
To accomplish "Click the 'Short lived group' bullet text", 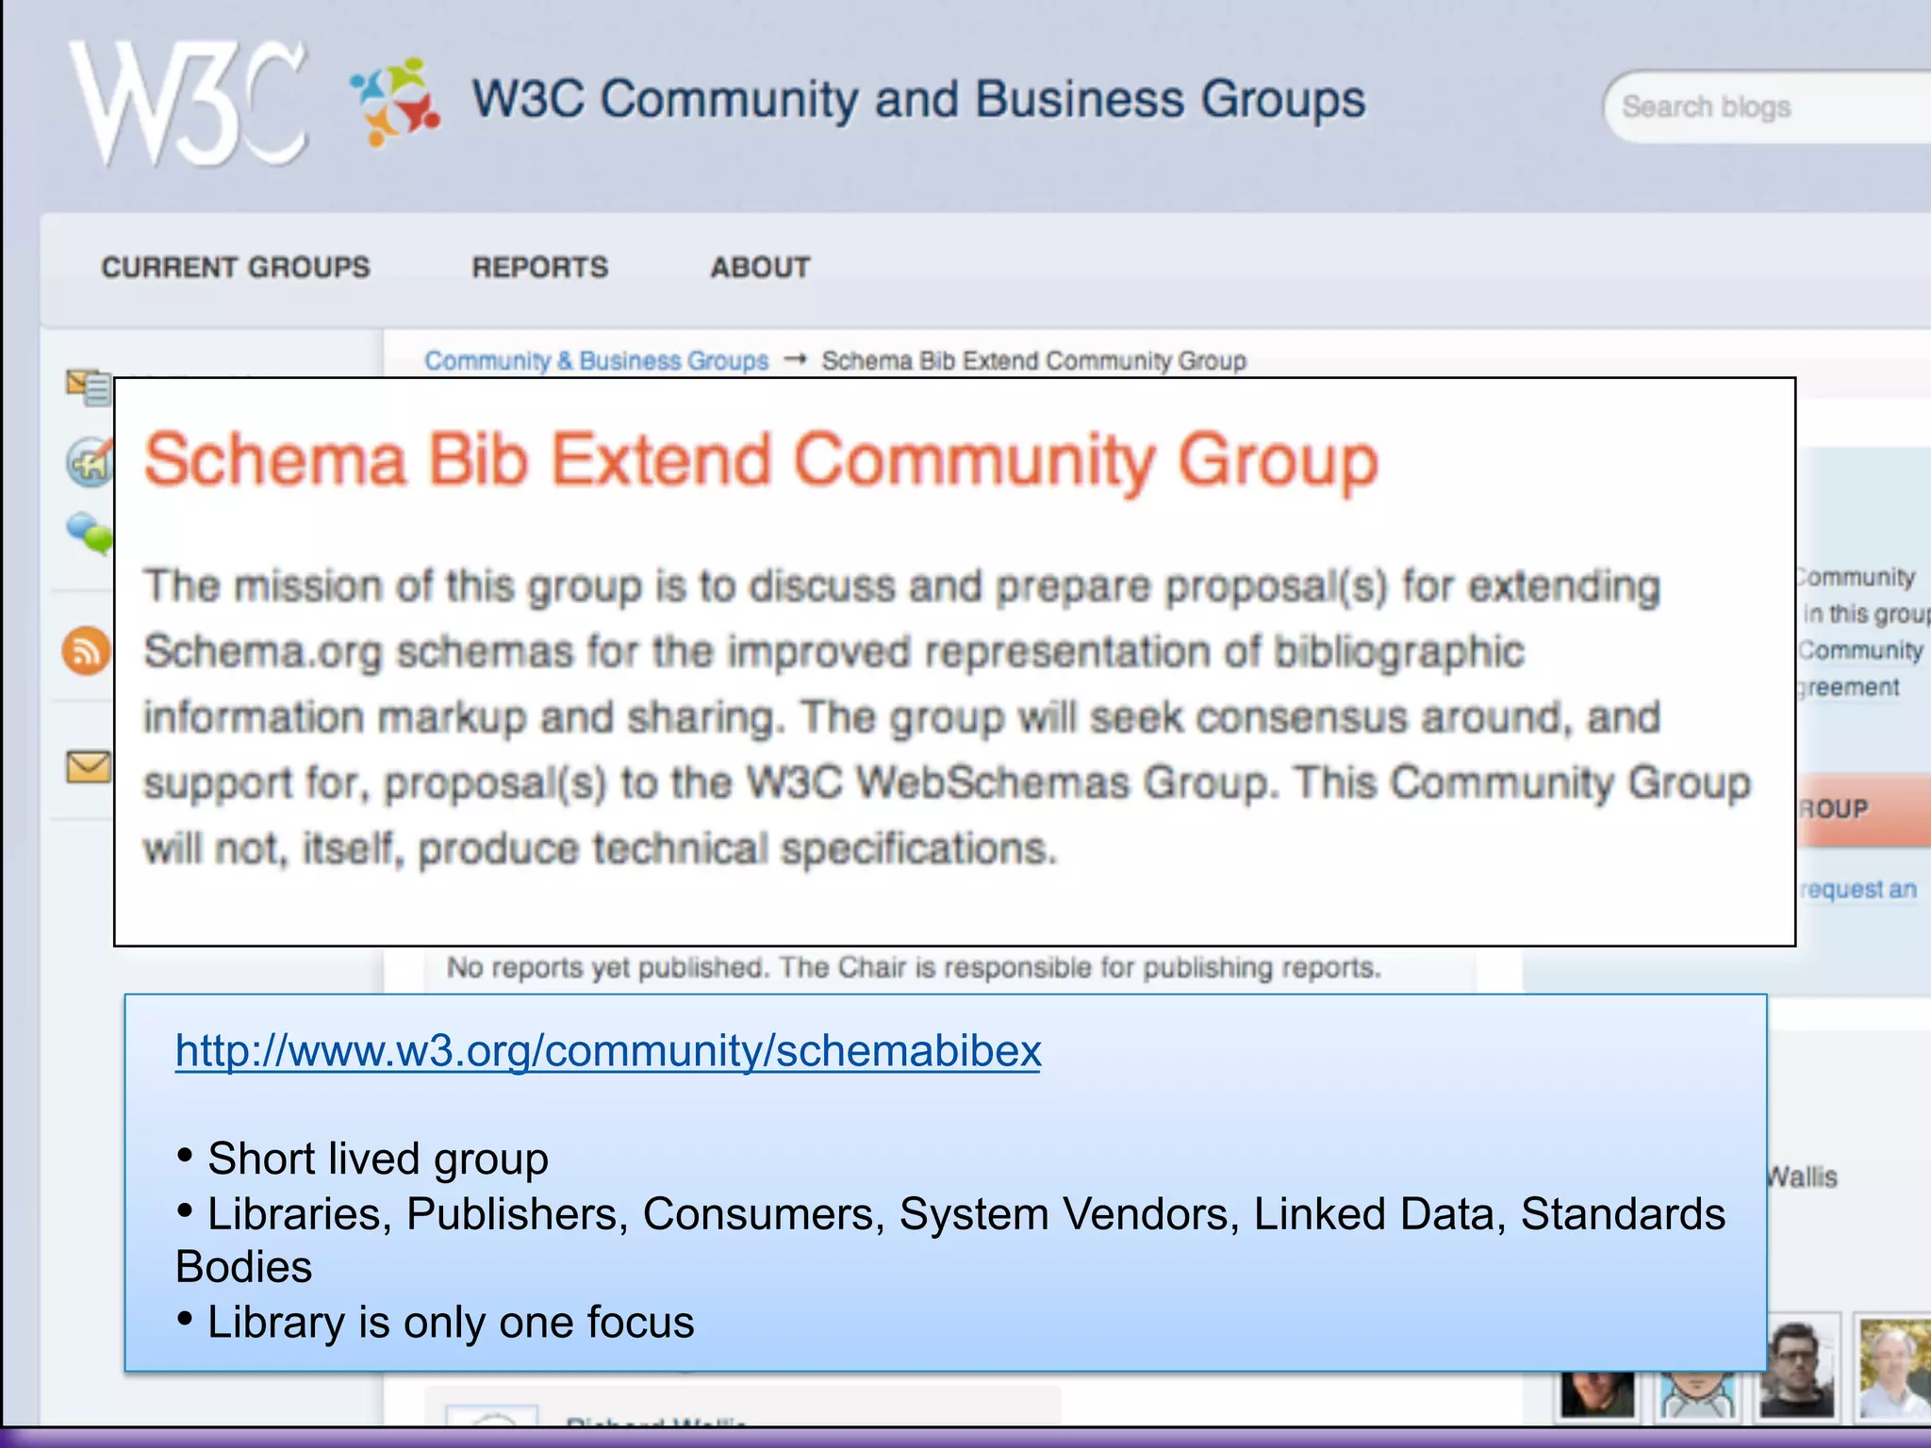I will [378, 1159].
